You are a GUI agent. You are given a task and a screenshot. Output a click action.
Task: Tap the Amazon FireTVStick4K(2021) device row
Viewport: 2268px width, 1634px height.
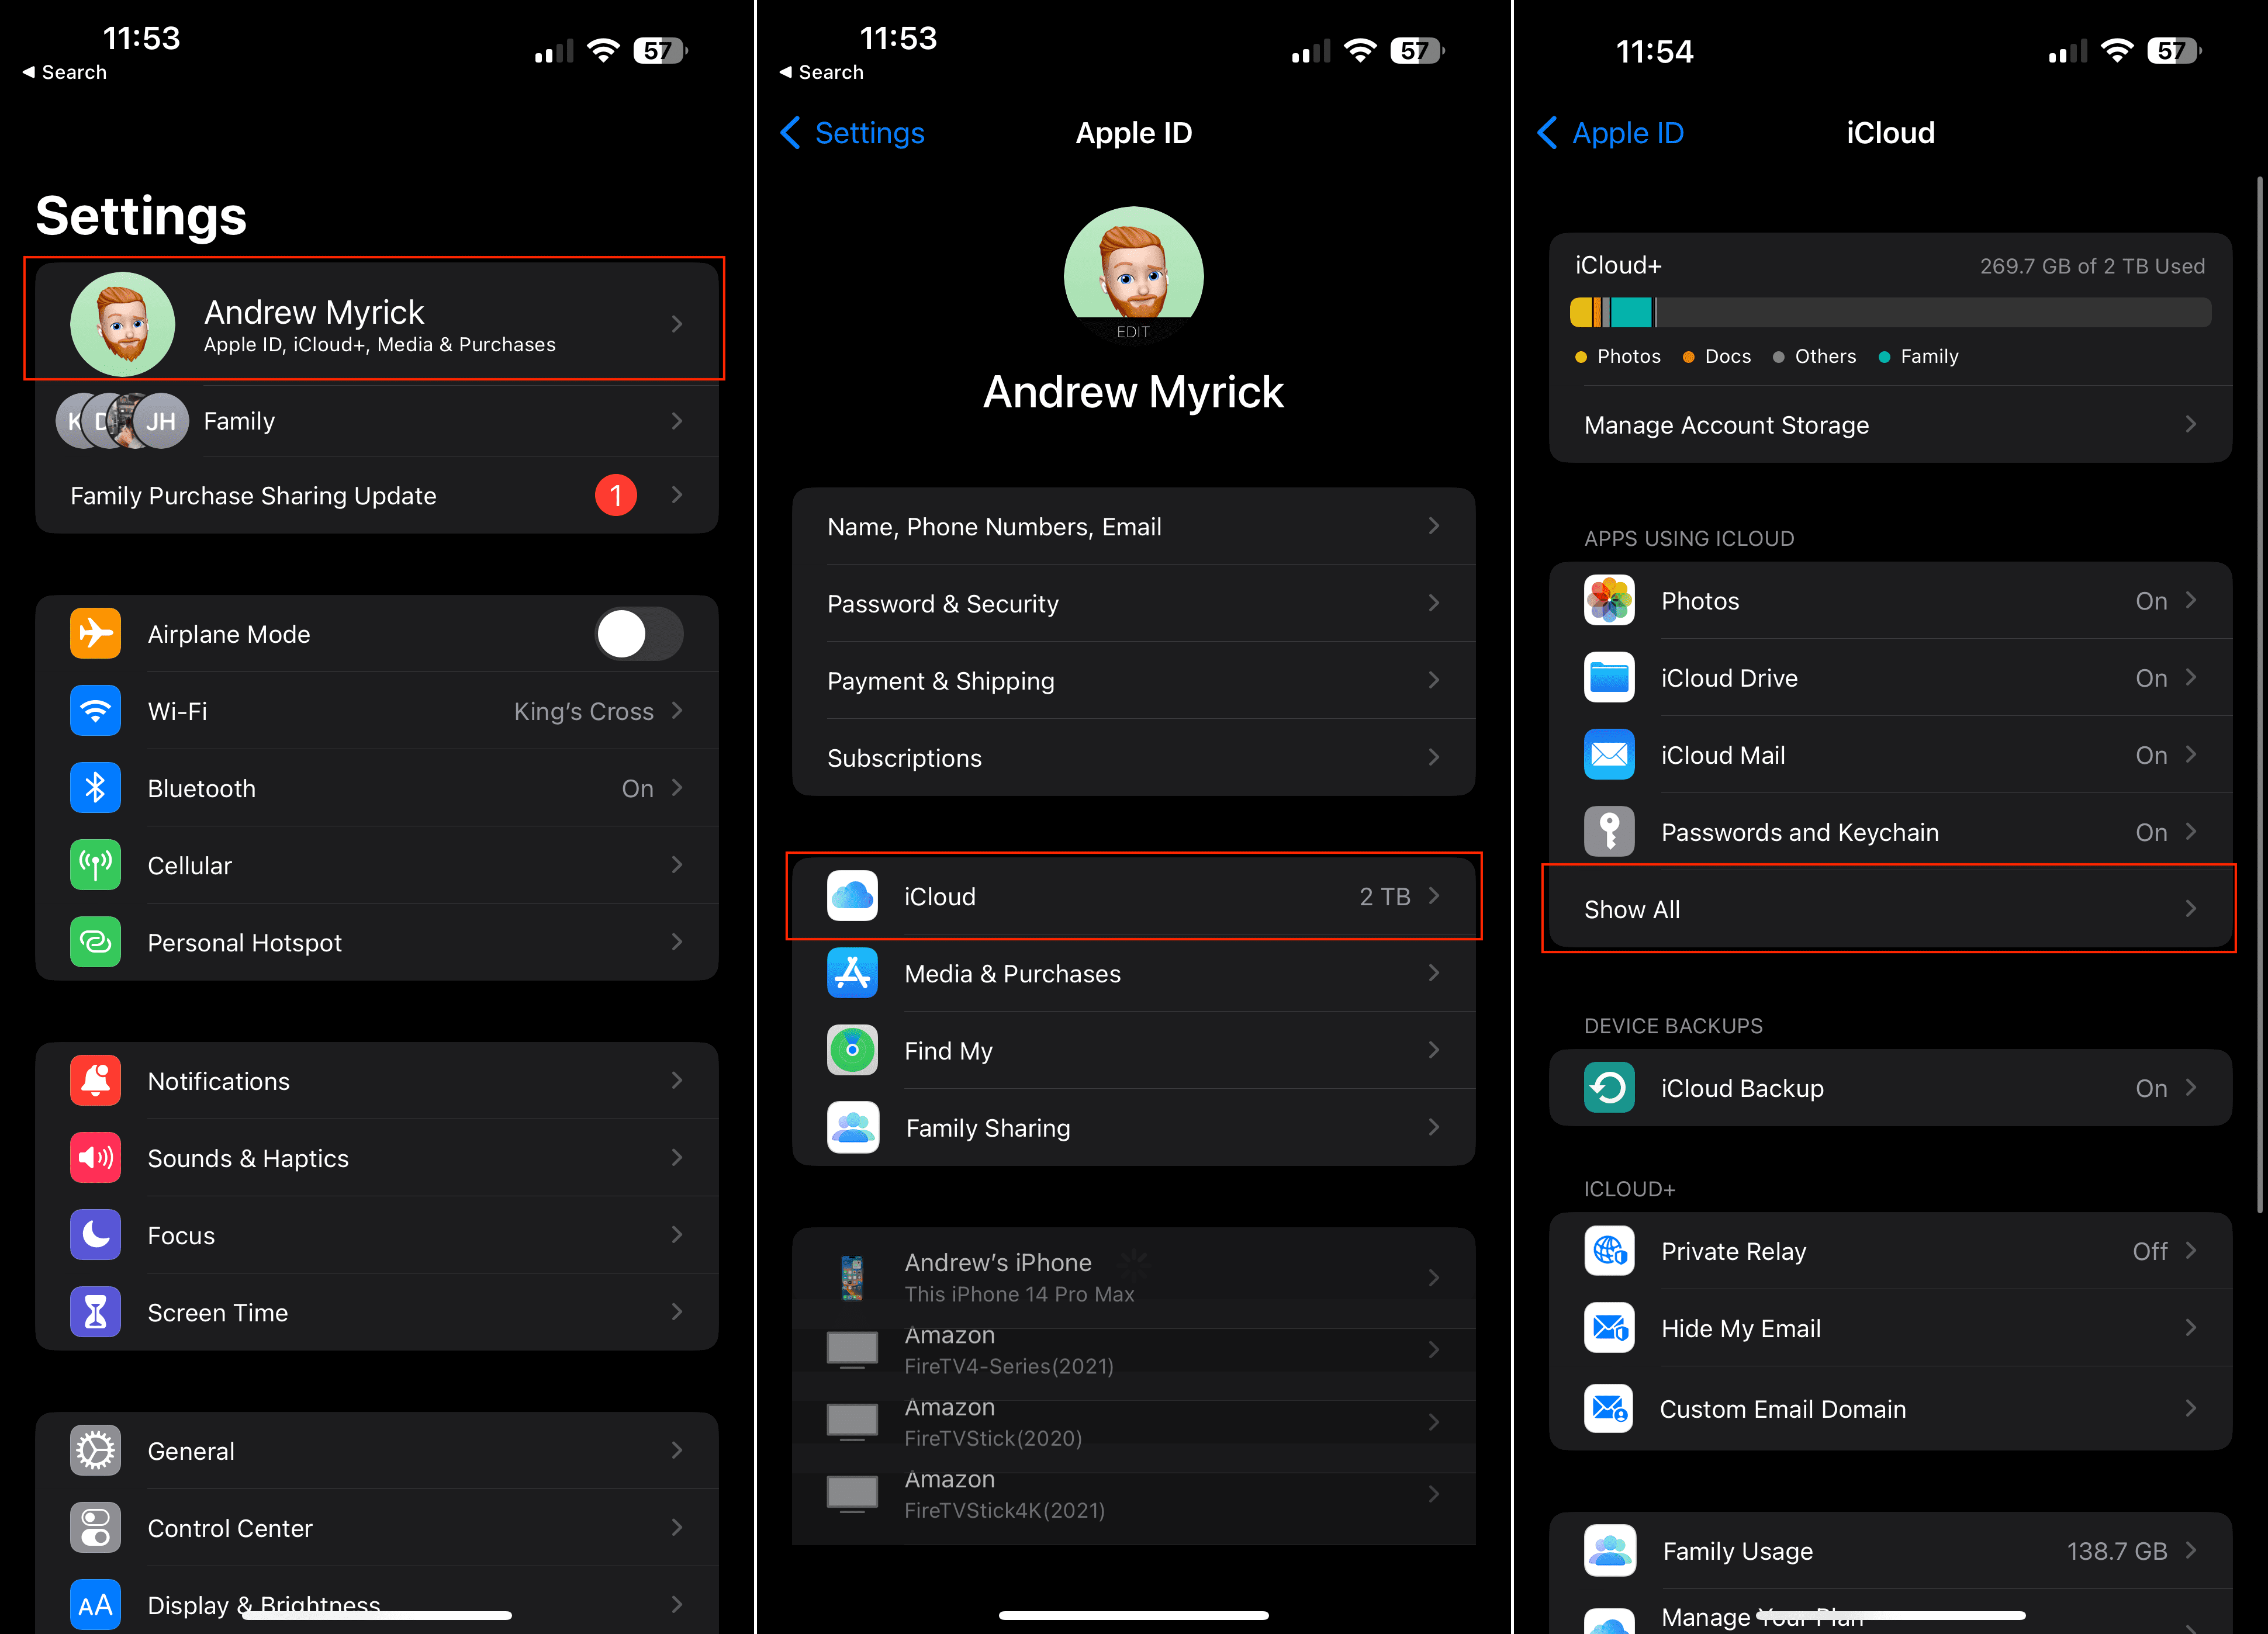coord(1133,1494)
